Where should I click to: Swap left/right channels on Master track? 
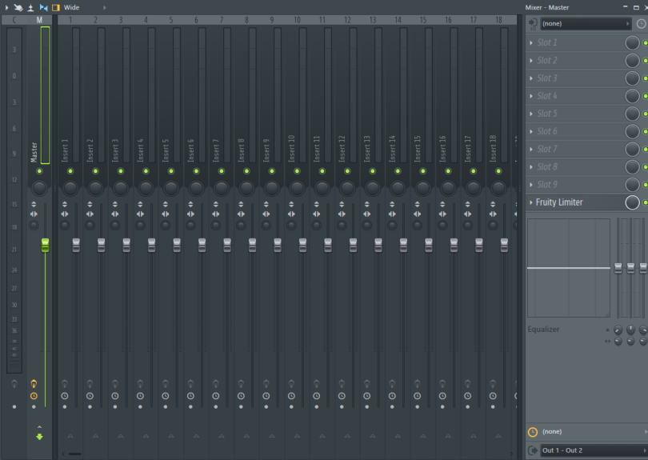click(34, 214)
